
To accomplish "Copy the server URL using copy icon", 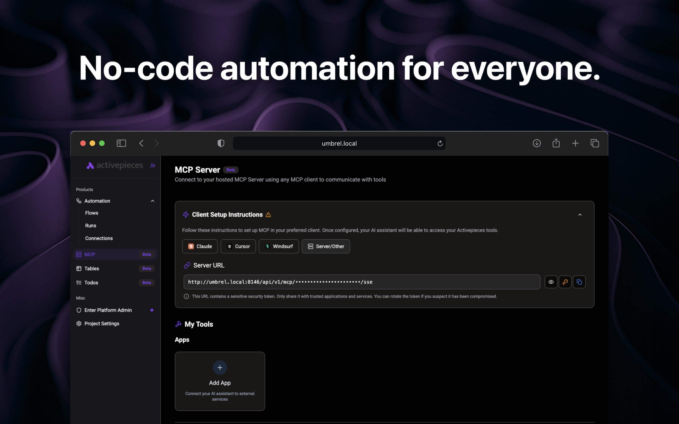I will point(579,282).
